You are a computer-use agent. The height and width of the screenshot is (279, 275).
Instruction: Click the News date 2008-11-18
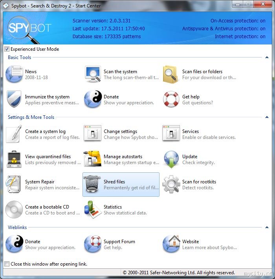coord(37,78)
